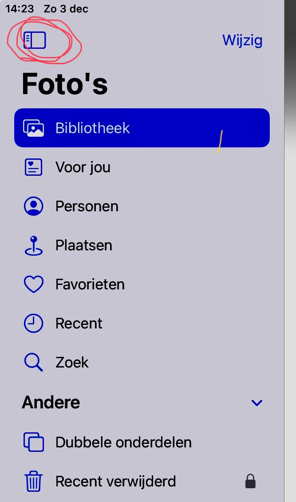The image size is (296, 502).
Task: Toggle the sidebar with the panel icon
Action: [x=35, y=40]
